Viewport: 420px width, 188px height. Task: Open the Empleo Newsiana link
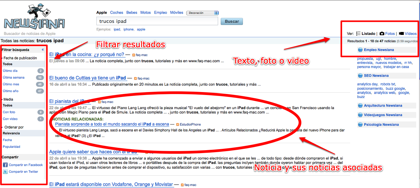379,50
